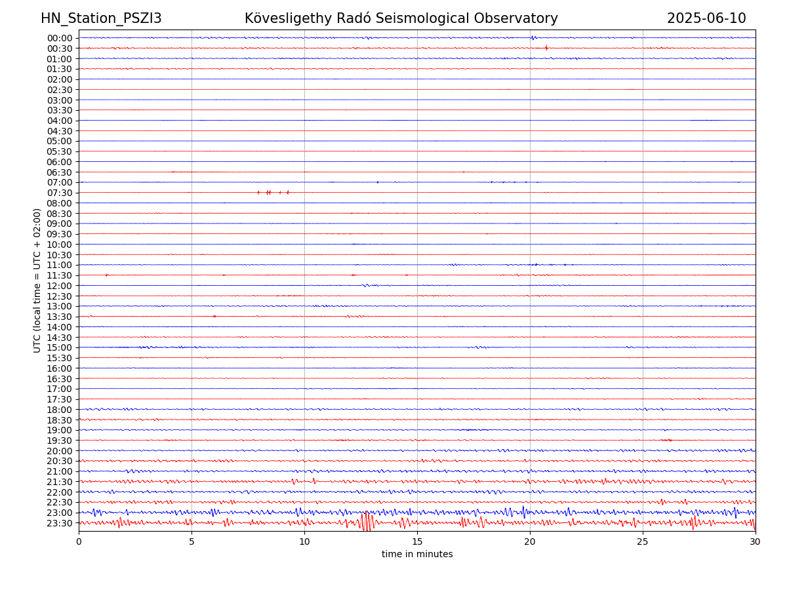Click the 12:00 row time label

[60, 286]
